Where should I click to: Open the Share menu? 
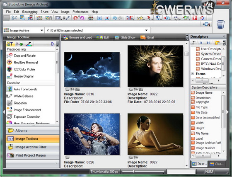pyautogui.click(x=45, y=12)
